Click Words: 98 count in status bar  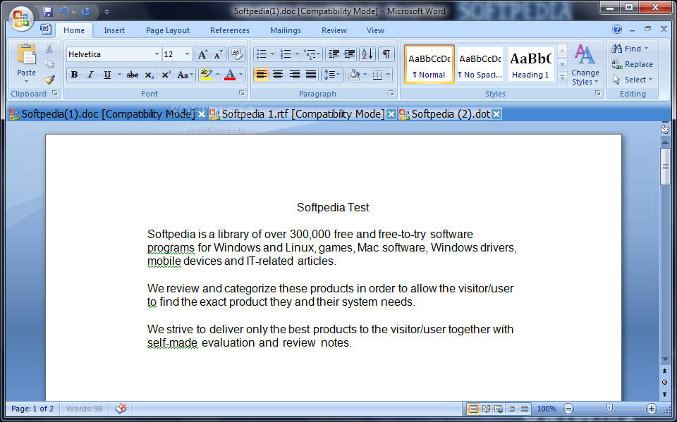pos(84,409)
